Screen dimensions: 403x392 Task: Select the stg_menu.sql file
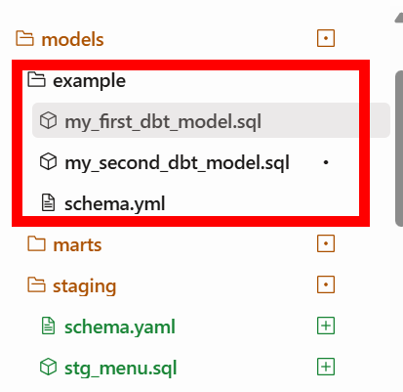pos(121,368)
